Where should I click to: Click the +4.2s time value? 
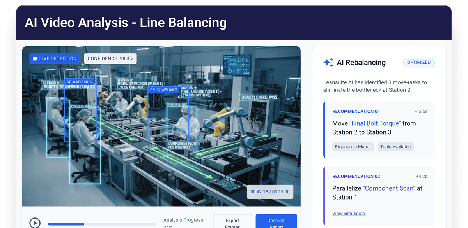tap(422, 176)
